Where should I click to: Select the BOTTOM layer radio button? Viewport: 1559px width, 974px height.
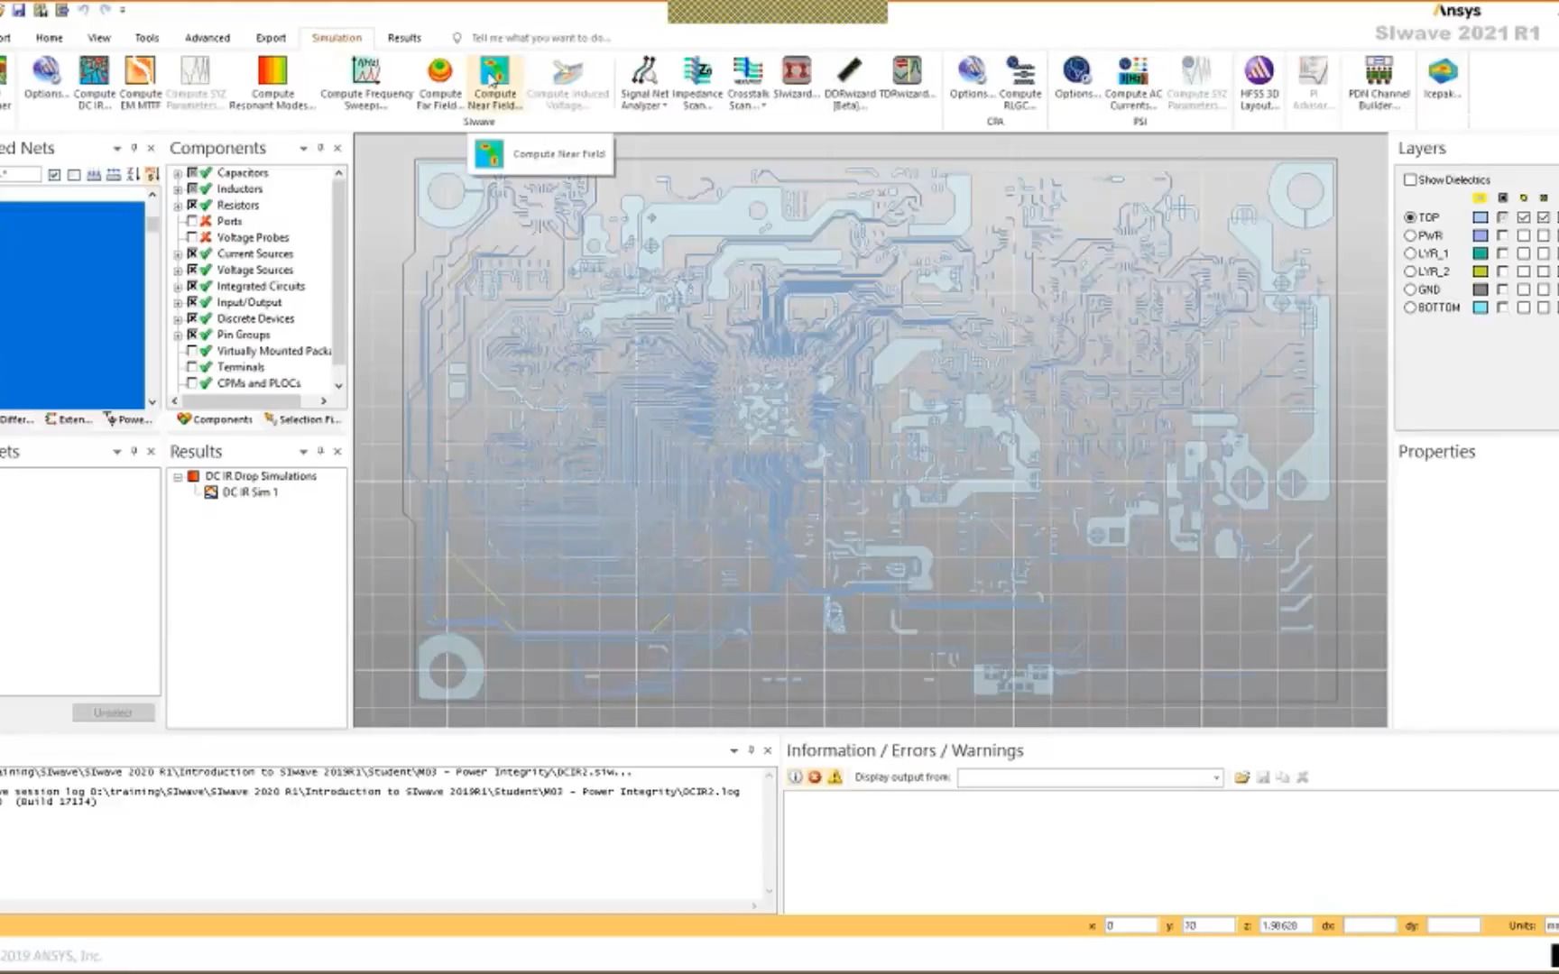1410,308
